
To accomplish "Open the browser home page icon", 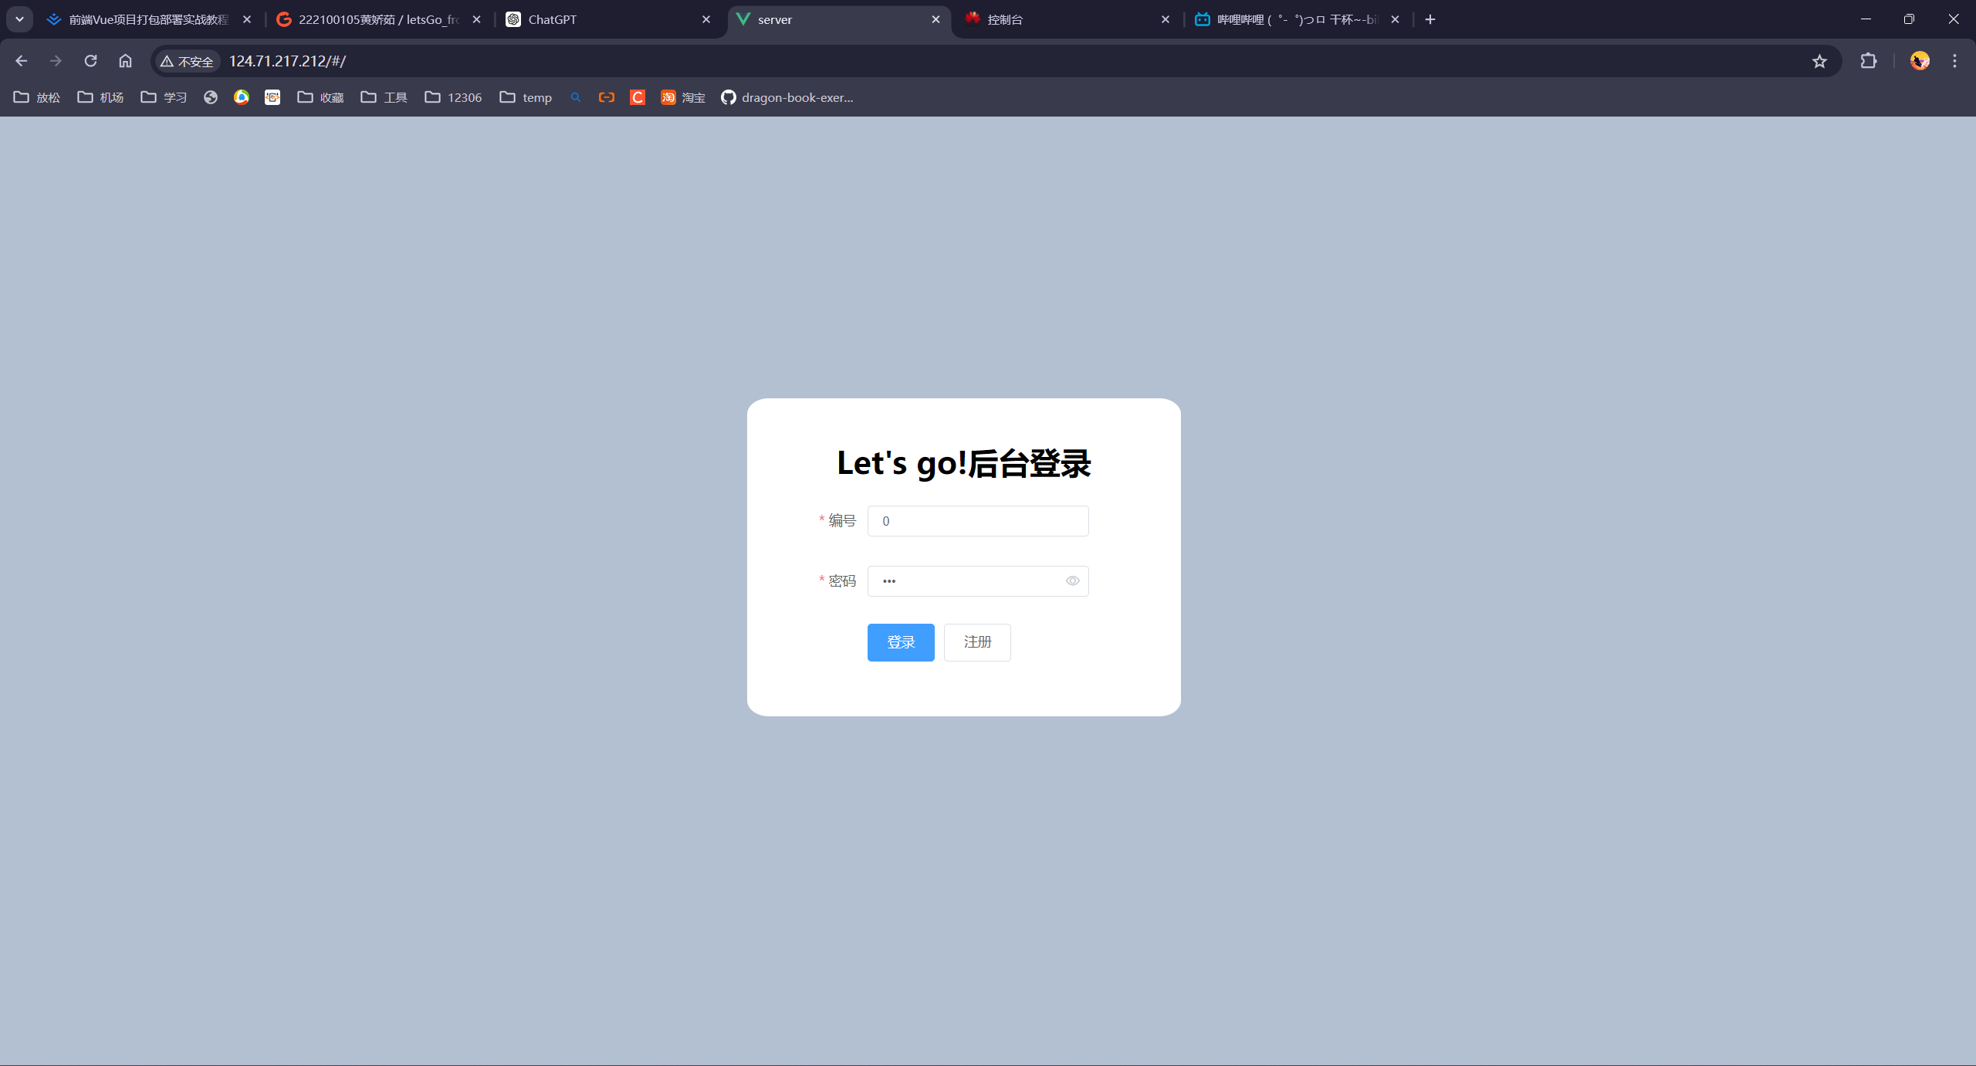I will point(125,61).
